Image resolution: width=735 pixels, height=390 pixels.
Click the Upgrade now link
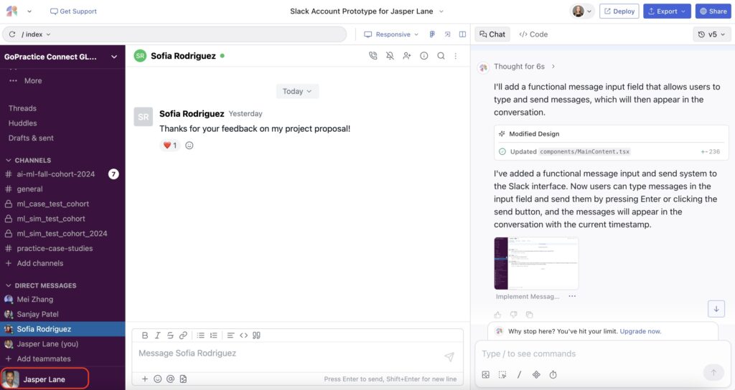point(640,331)
